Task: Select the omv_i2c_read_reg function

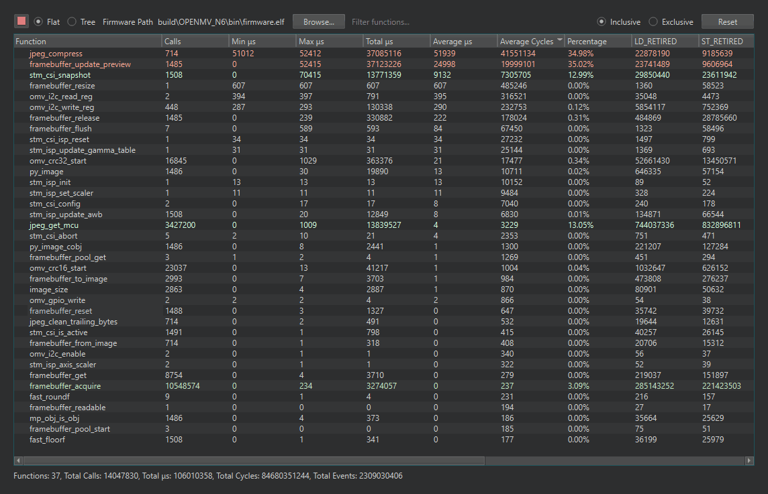Action: (x=384, y=97)
